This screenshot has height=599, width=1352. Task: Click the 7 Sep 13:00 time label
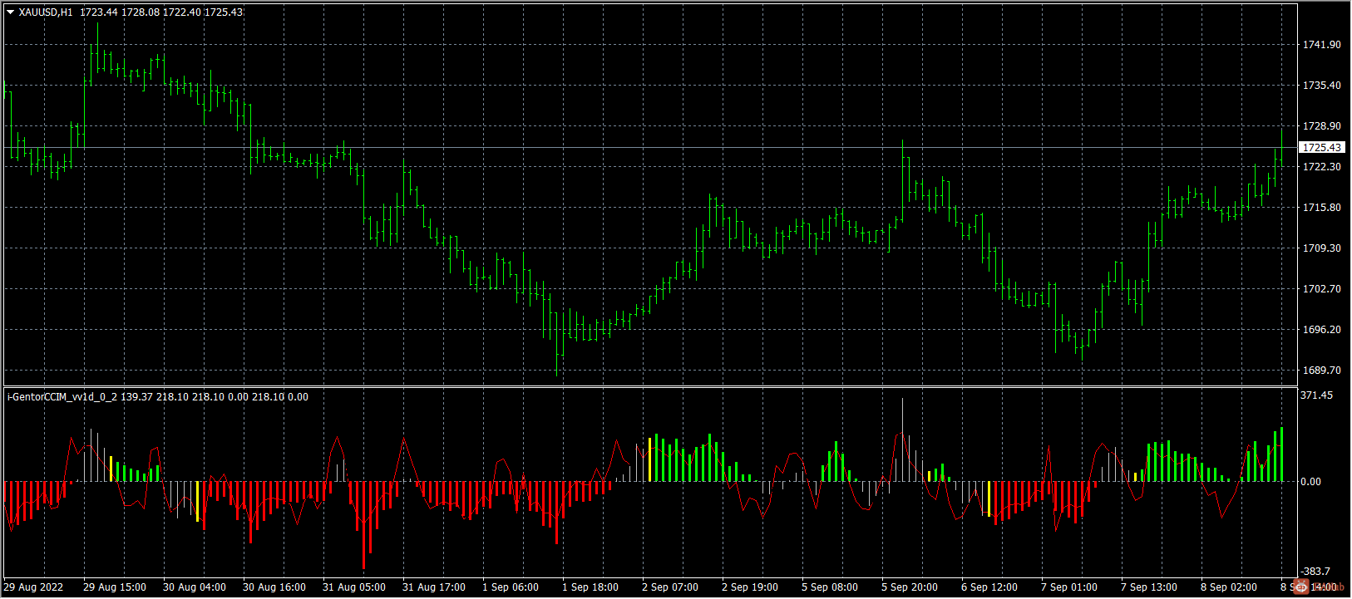pyautogui.click(x=1149, y=587)
